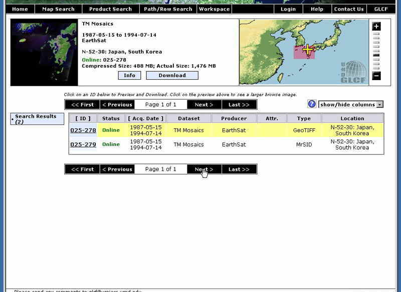Open scene ID 025-278 link

pyautogui.click(x=83, y=131)
